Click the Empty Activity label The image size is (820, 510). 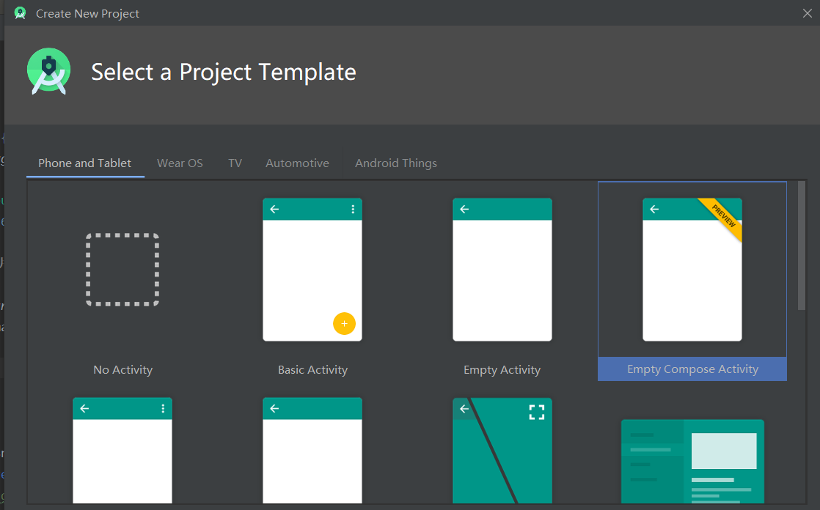tap(502, 369)
